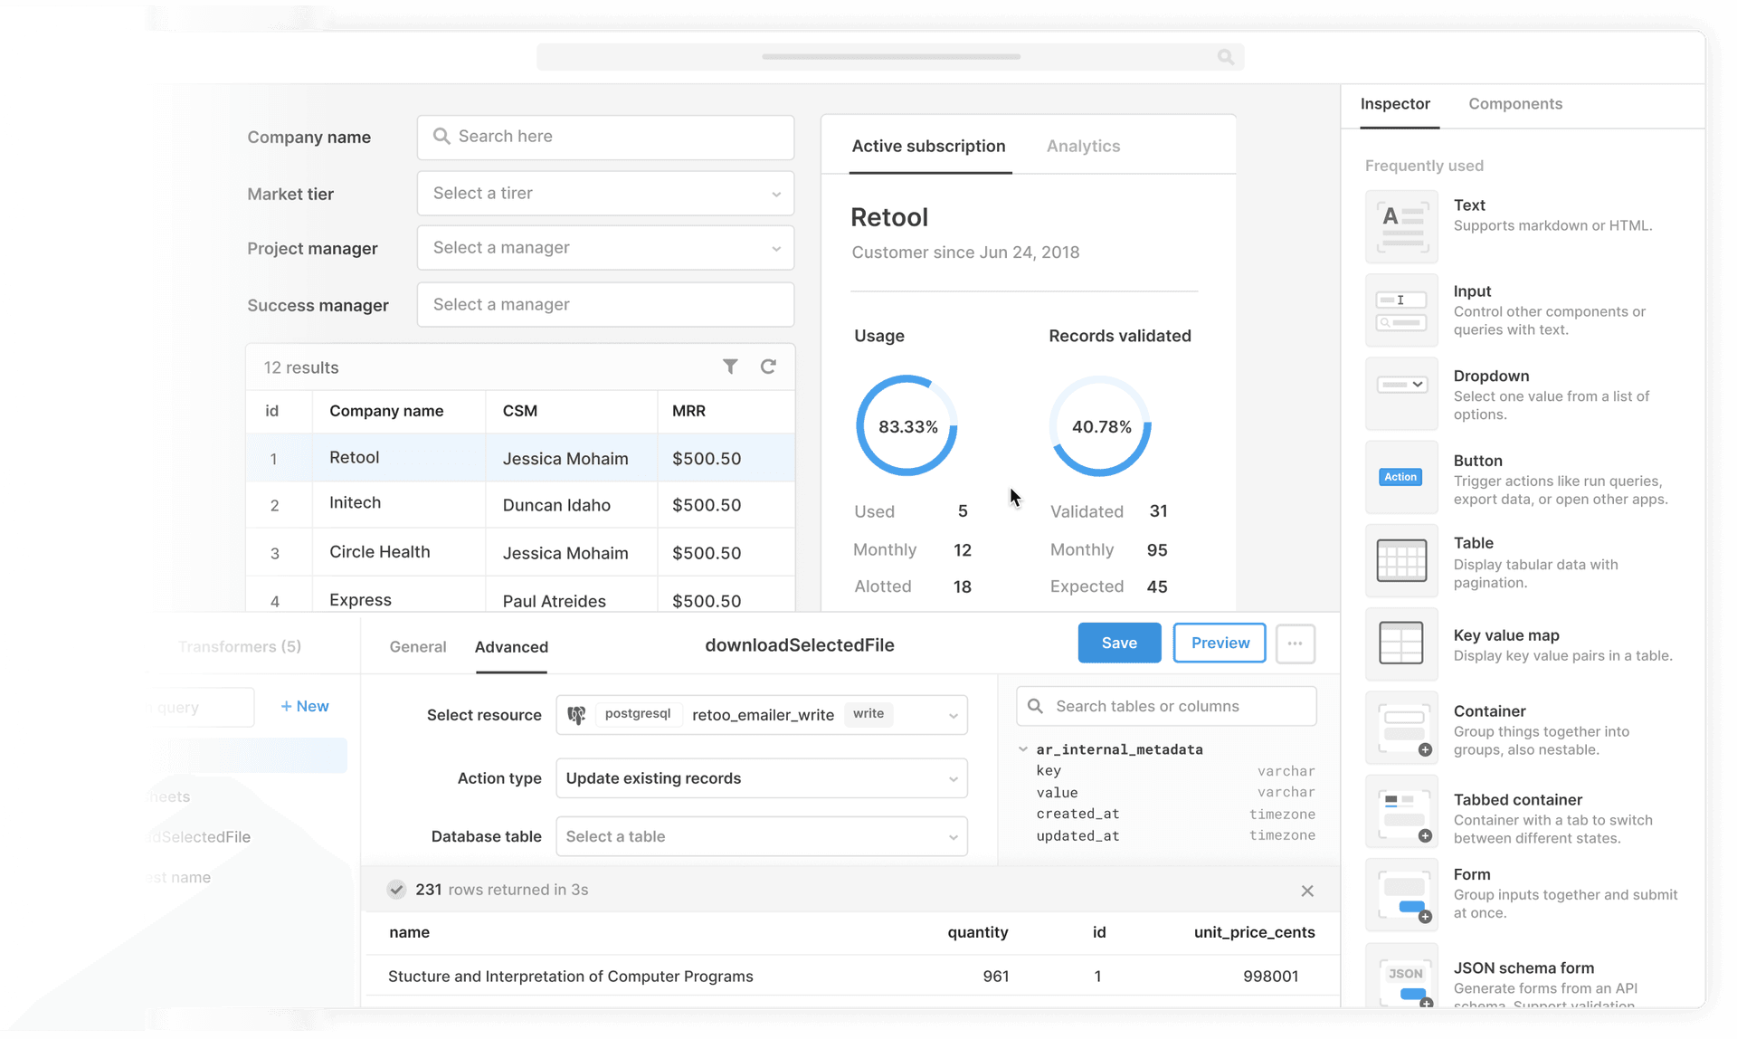Click the filter icon above the results table
The image size is (1737, 1039).
pyautogui.click(x=730, y=367)
